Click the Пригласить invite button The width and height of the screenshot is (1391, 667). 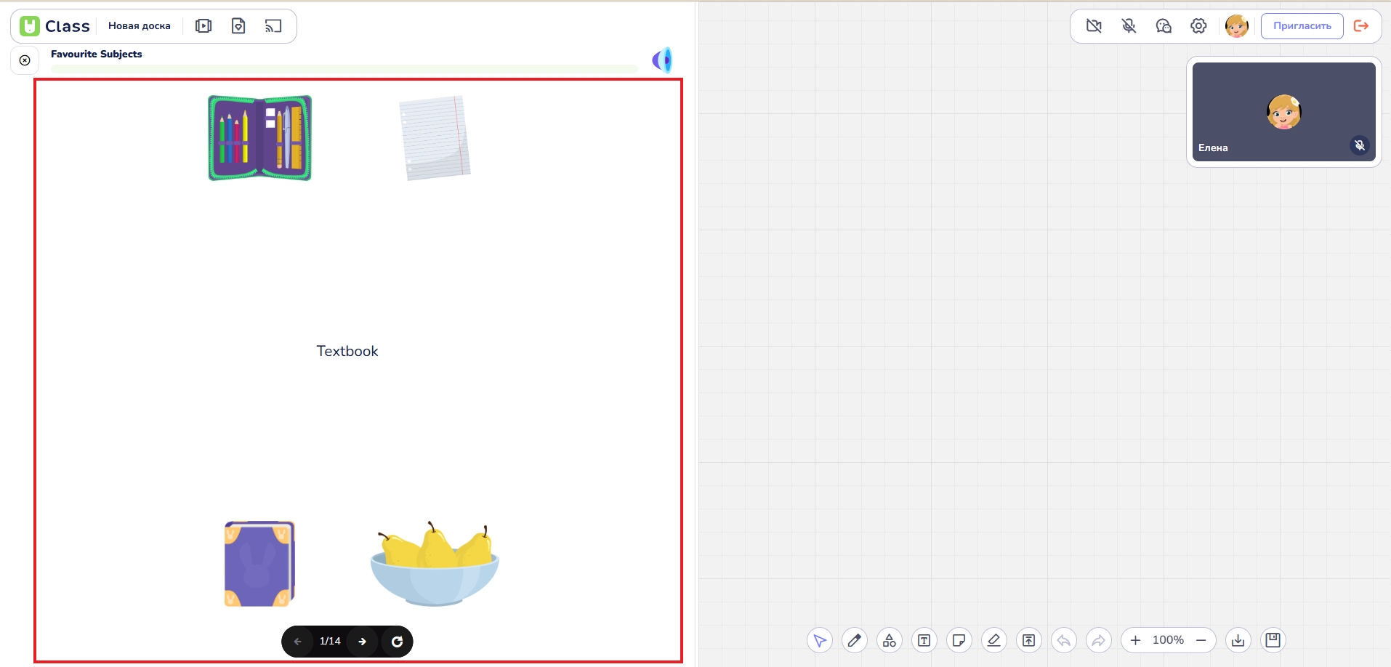(x=1302, y=26)
